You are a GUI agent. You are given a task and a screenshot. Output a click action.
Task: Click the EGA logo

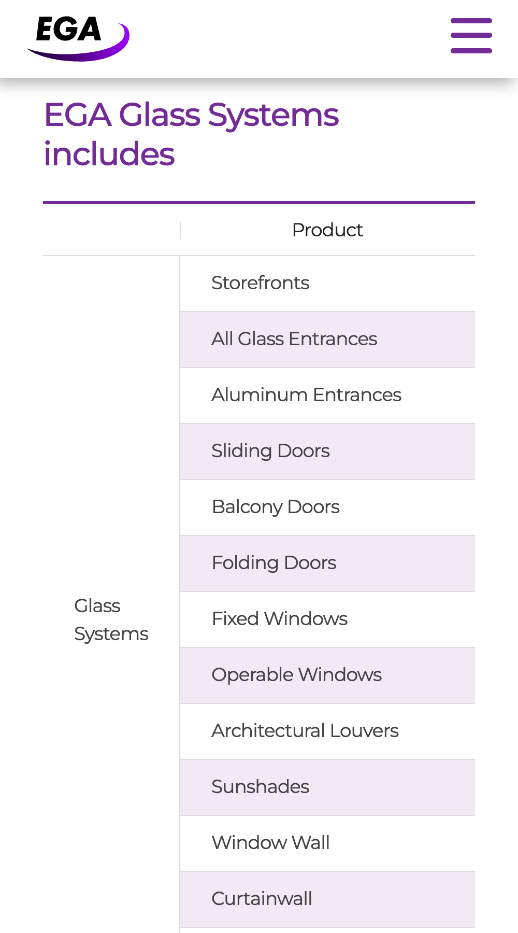click(x=78, y=38)
